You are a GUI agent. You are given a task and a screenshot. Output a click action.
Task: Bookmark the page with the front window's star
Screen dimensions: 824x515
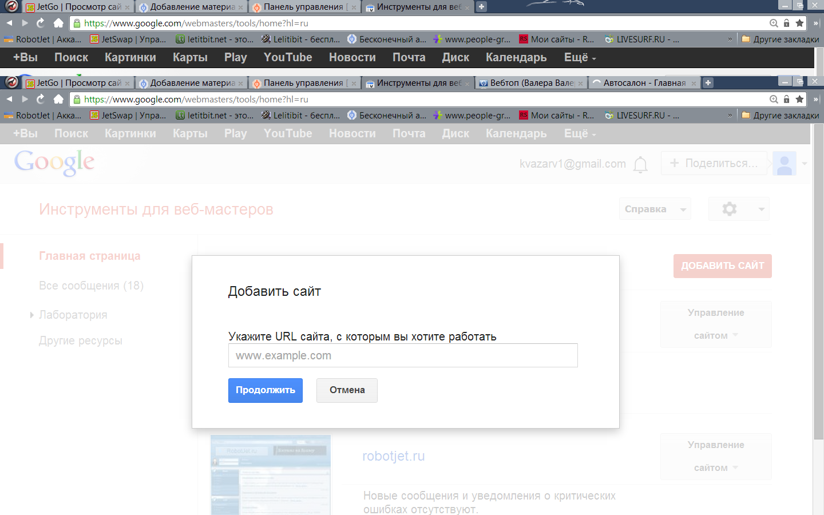[799, 99]
